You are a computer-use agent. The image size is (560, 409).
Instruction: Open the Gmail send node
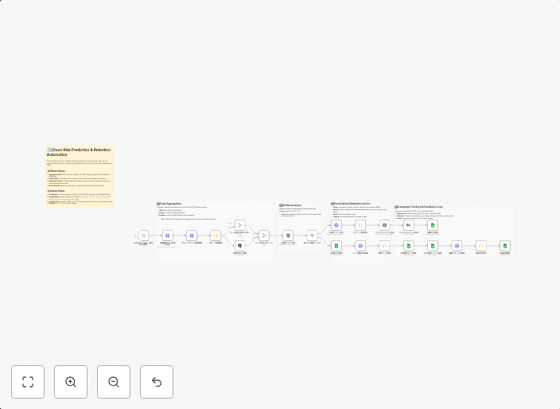409,225
